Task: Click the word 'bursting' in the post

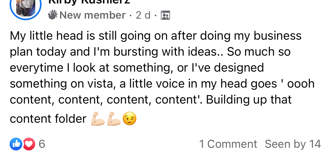Action: coord(136,52)
